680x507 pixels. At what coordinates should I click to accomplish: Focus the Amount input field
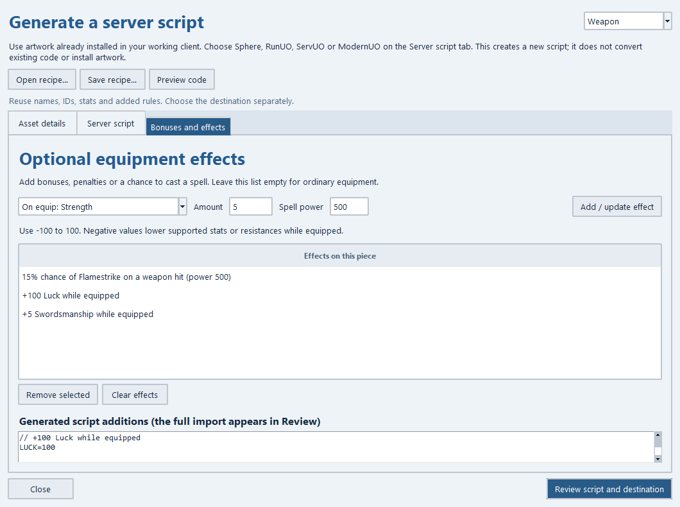[x=251, y=207]
